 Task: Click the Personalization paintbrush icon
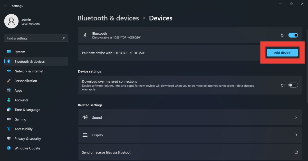click(8, 81)
